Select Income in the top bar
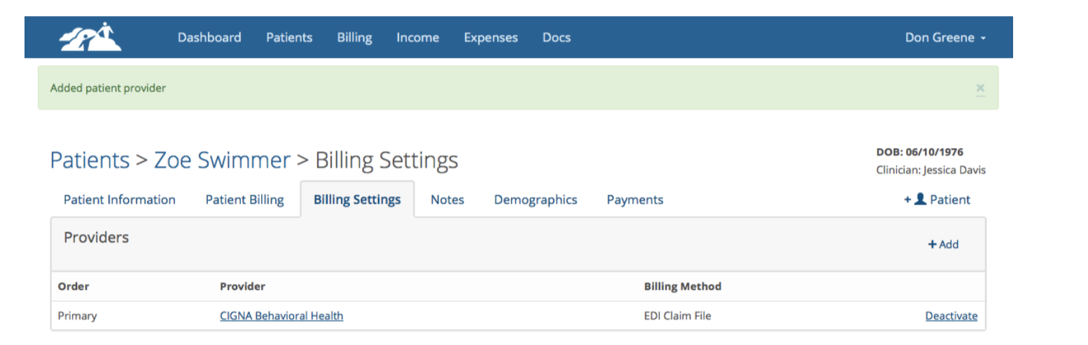Viewport: 1088px width, 345px height. (x=418, y=38)
